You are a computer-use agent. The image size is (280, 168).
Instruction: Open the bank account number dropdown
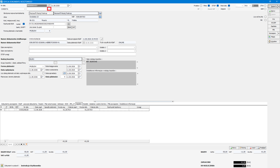tap(65, 24)
